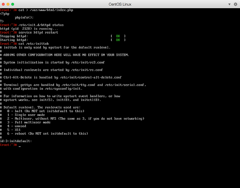Click the '5 - X11' line
Screen dimensions: 240x188
10,130
